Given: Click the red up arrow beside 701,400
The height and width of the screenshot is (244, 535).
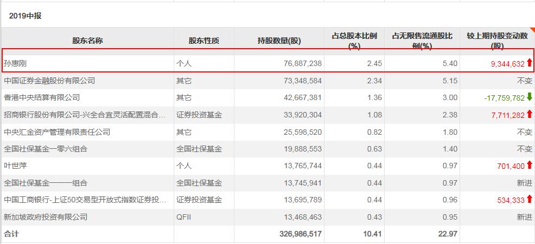Looking at the screenshot, I should [529, 166].
